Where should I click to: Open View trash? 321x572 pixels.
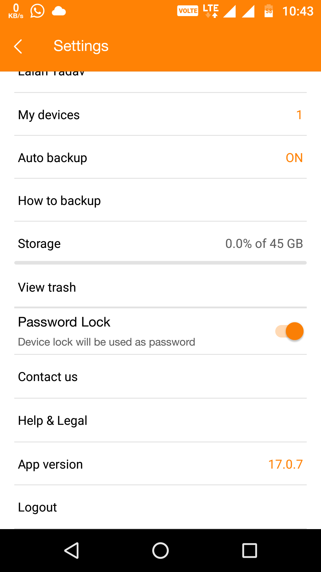point(160,287)
